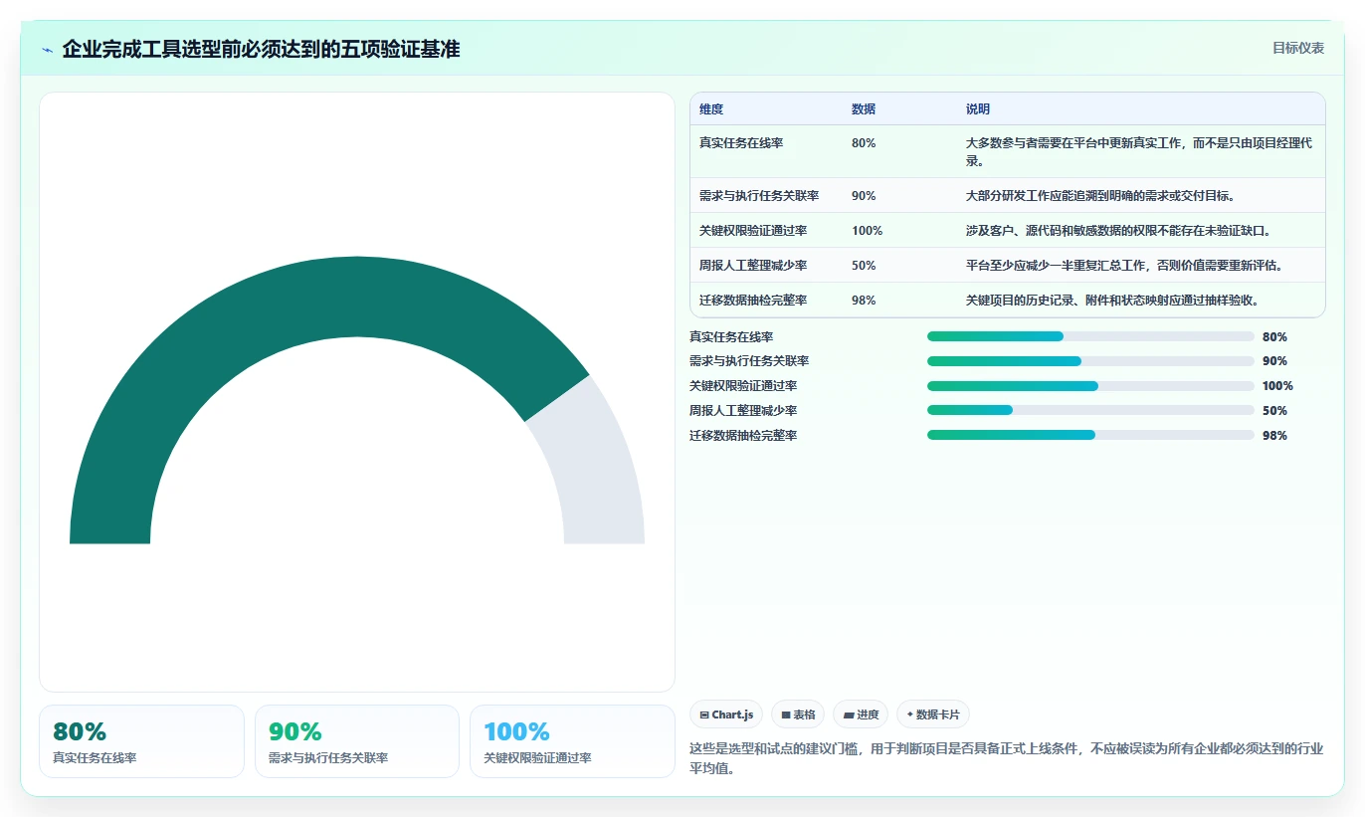Click the 98% value beside the progress bar
Image resolution: width=1365 pixels, height=817 pixels.
coord(1274,436)
